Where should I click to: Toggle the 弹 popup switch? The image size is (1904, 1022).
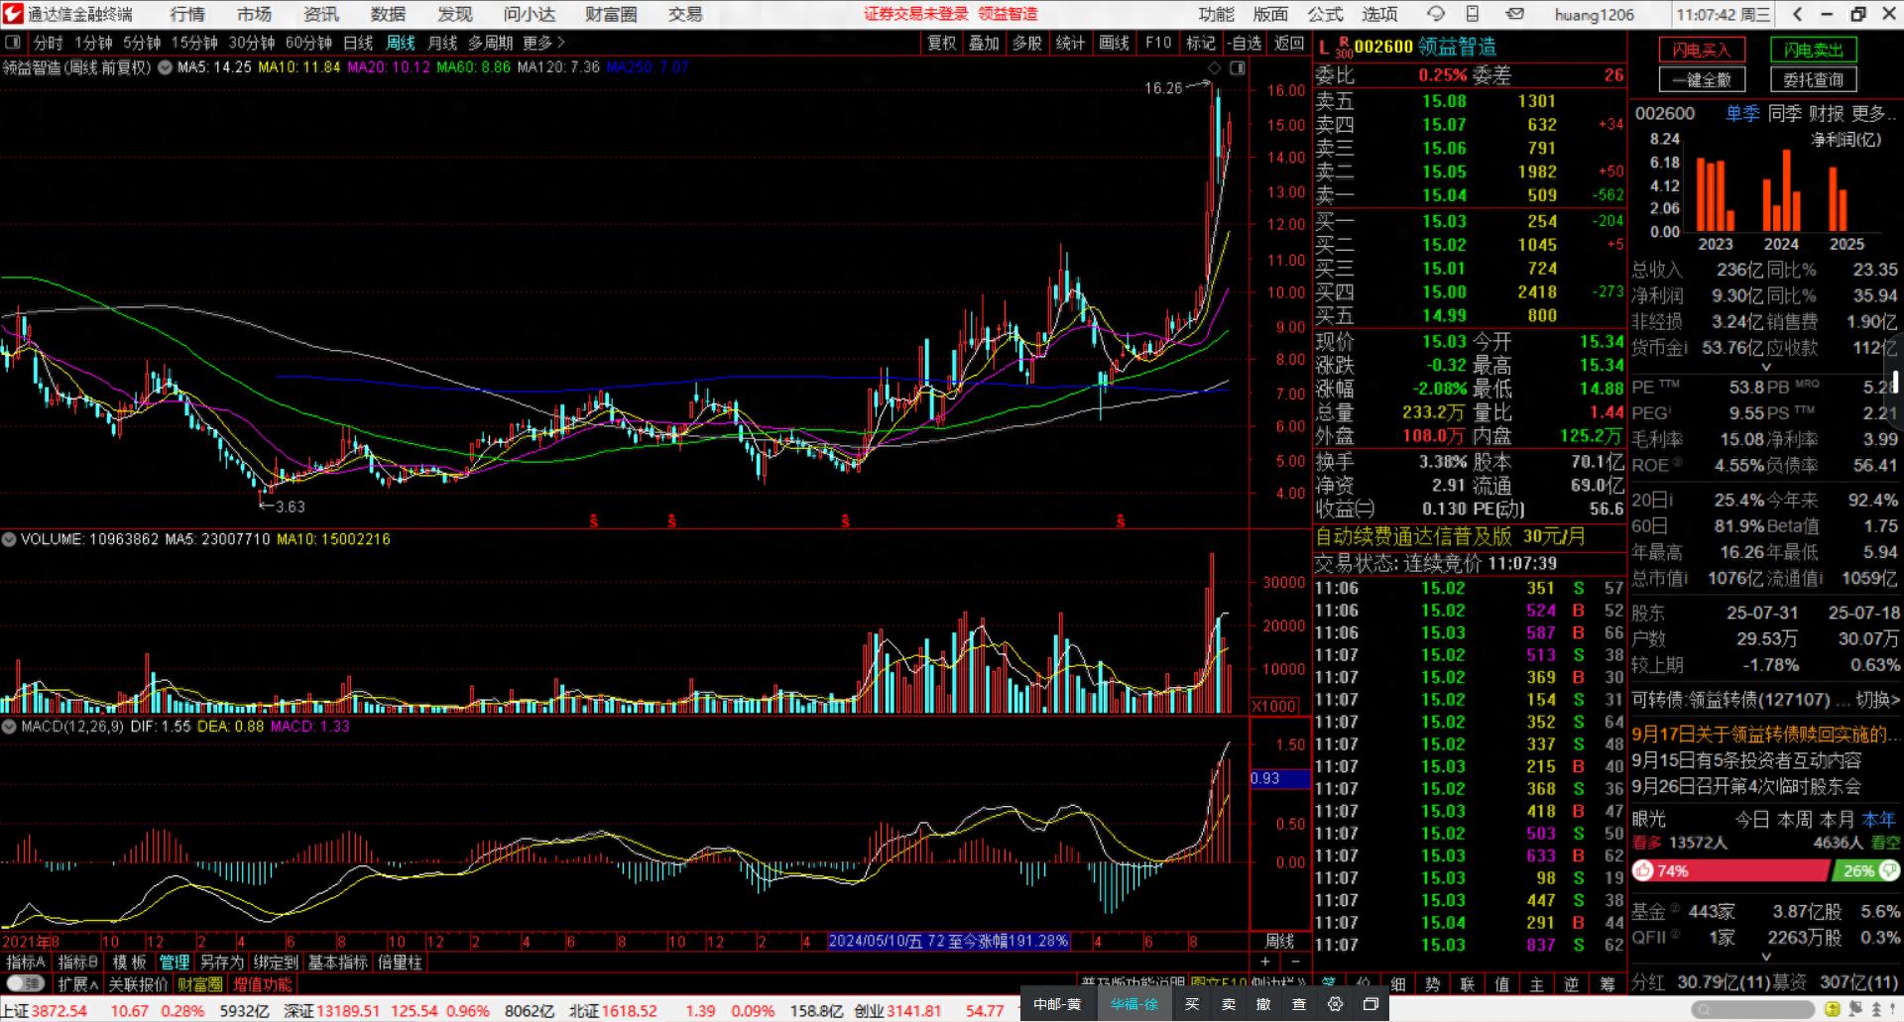click(27, 983)
